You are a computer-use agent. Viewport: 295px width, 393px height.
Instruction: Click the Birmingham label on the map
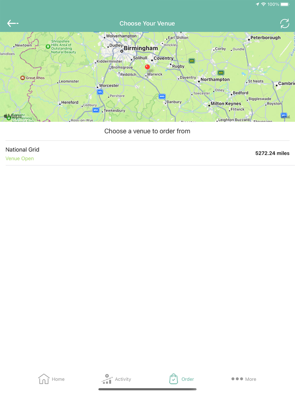(x=141, y=48)
